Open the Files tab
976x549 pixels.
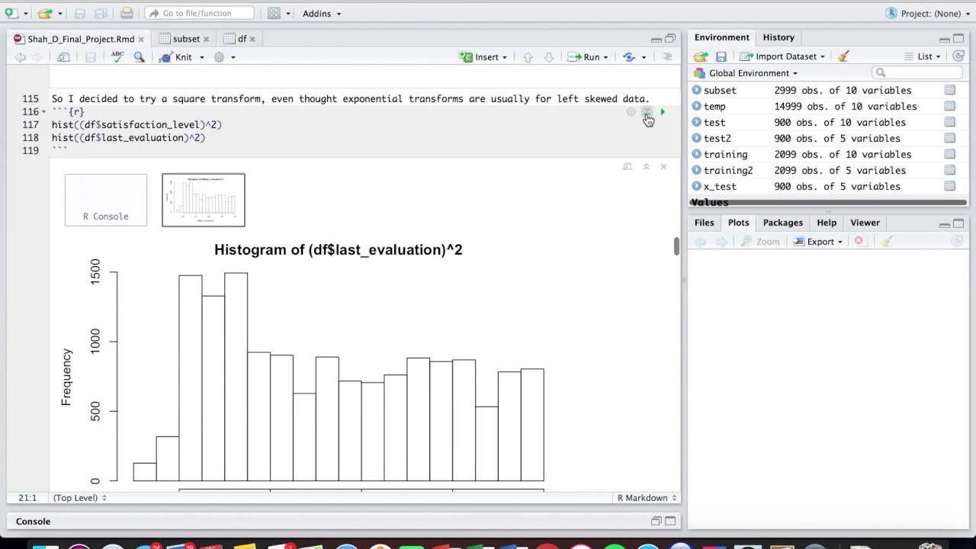(704, 223)
